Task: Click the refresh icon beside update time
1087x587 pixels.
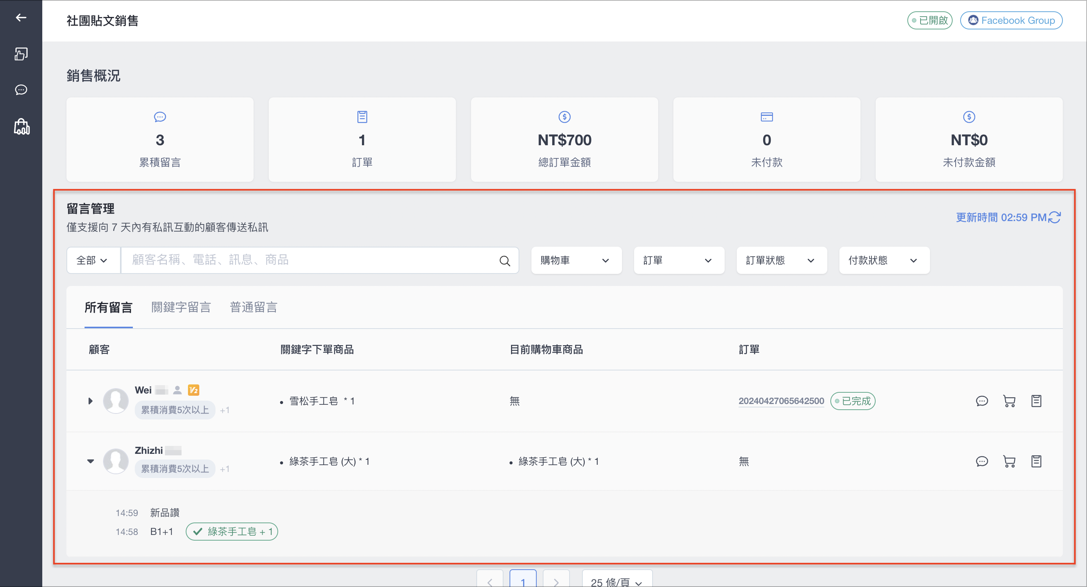Action: 1054,218
